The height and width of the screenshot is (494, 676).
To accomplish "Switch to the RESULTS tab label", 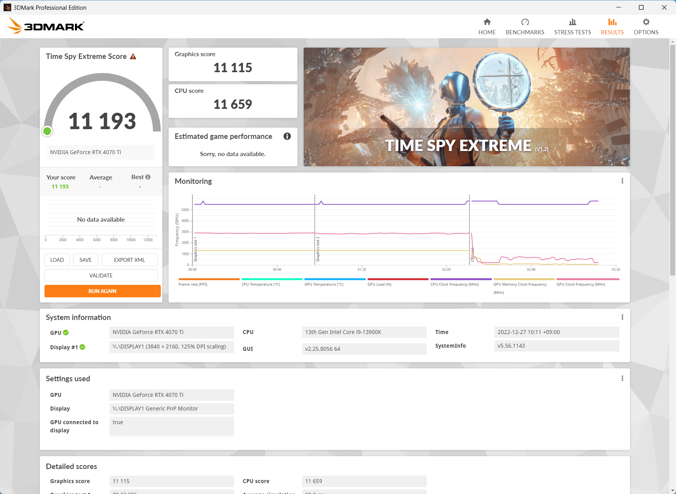I will [x=612, y=32].
